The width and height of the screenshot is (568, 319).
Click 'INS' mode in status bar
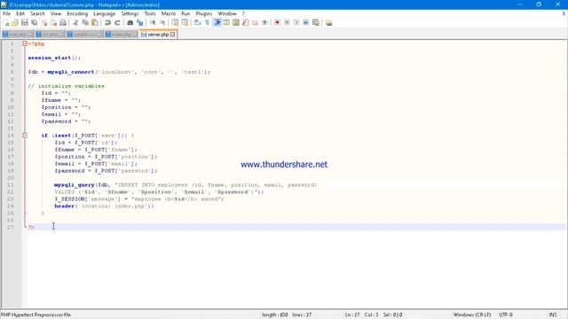tap(553, 315)
